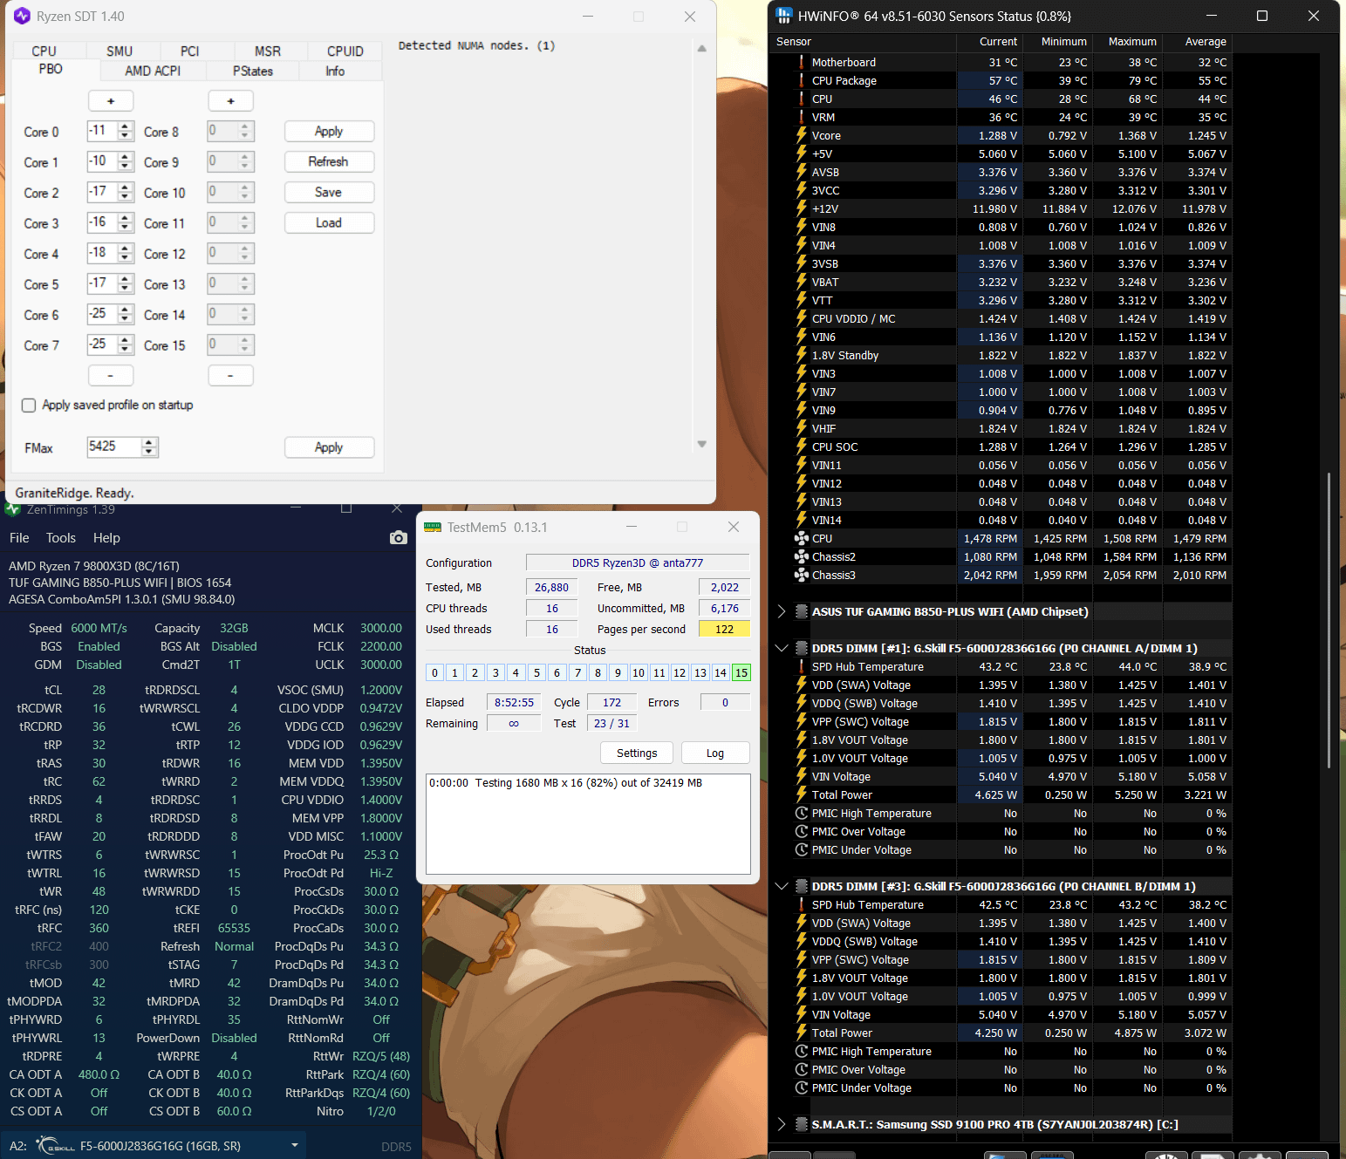Expand the S.M.A.R.T. Samsung SSD 9100 PRO group
The width and height of the screenshot is (1346, 1159).
point(782,1124)
